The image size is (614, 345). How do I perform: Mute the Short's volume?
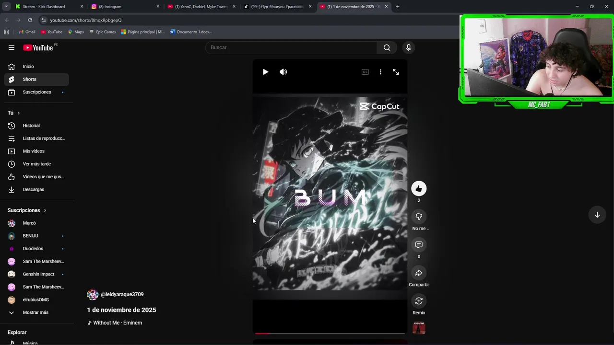[x=283, y=72]
